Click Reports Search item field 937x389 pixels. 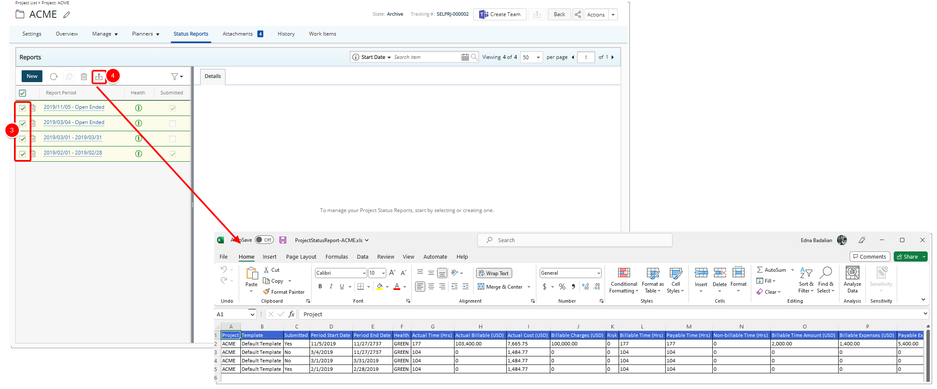426,57
